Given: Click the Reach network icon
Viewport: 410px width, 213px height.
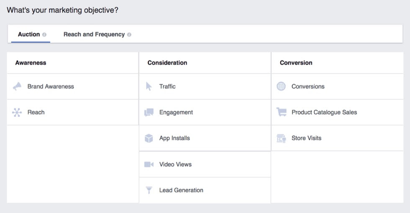Looking at the screenshot, I should (17, 112).
